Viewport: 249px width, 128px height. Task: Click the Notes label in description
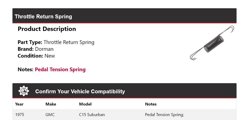(26, 69)
